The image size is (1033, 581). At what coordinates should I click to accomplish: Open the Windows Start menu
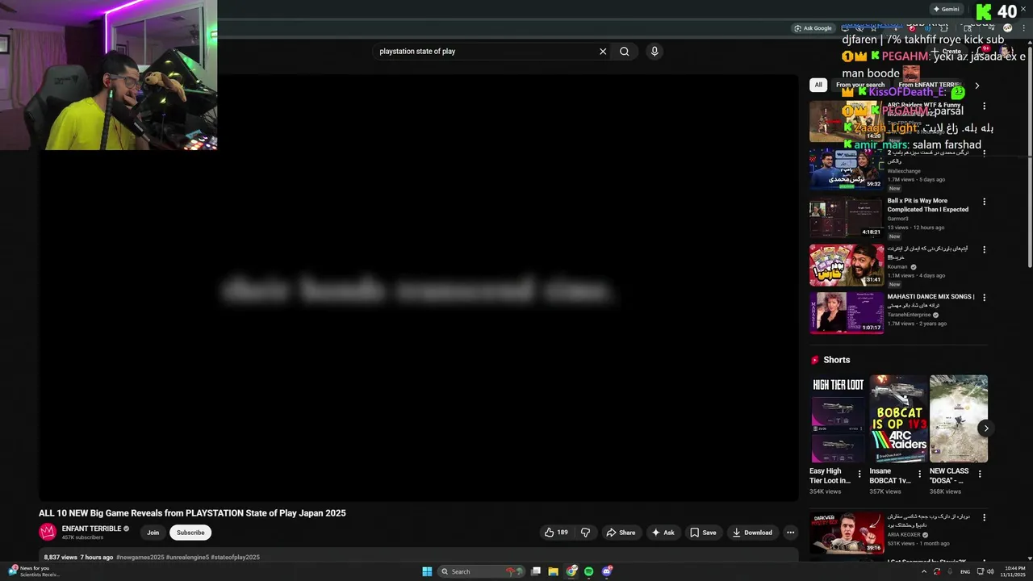(427, 571)
